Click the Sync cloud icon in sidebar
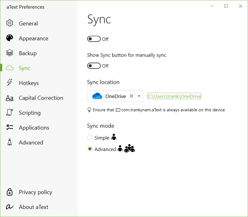 point(9,68)
